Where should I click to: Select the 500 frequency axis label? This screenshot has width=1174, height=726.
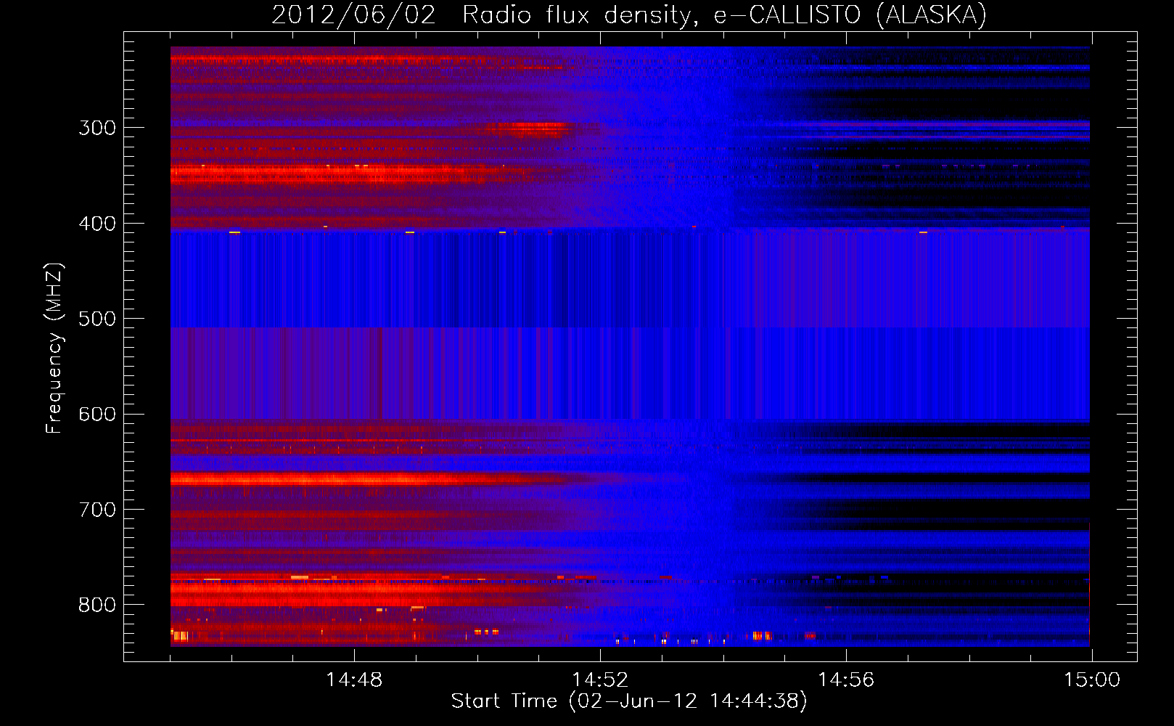(x=97, y=319)
